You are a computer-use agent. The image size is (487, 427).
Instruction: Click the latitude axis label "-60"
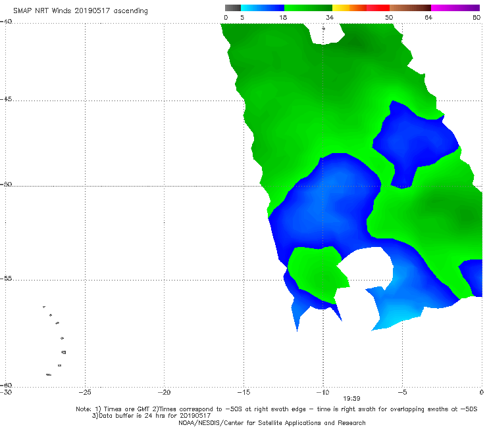click(6, 385)
